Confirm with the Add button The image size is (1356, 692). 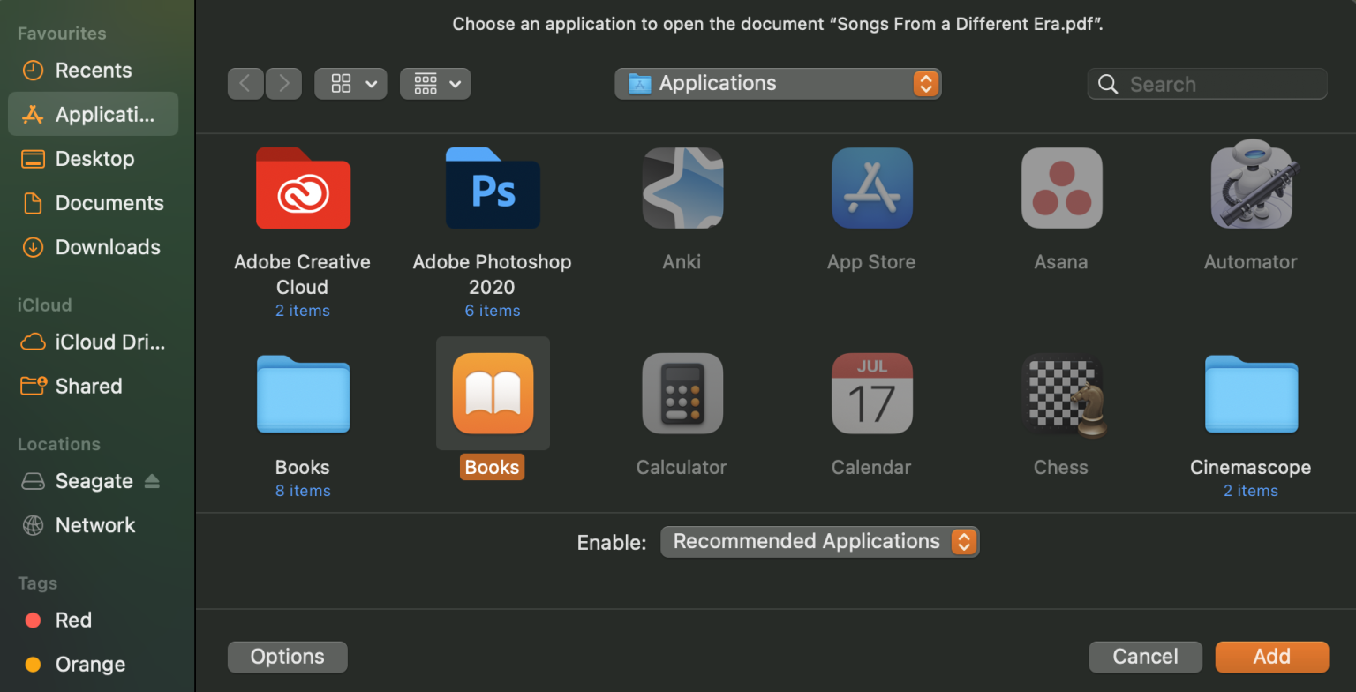1271,656
